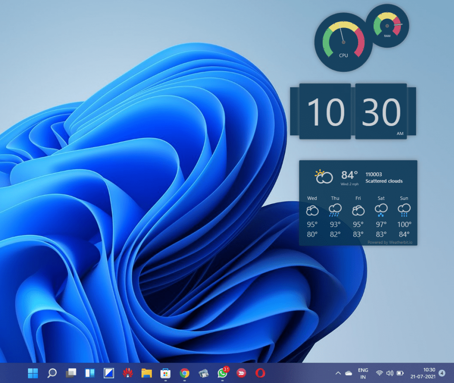The height and width of the screenshot is (383, 454).
Task: Click the Powered by Weatherbit.io link
Action: 390,242
